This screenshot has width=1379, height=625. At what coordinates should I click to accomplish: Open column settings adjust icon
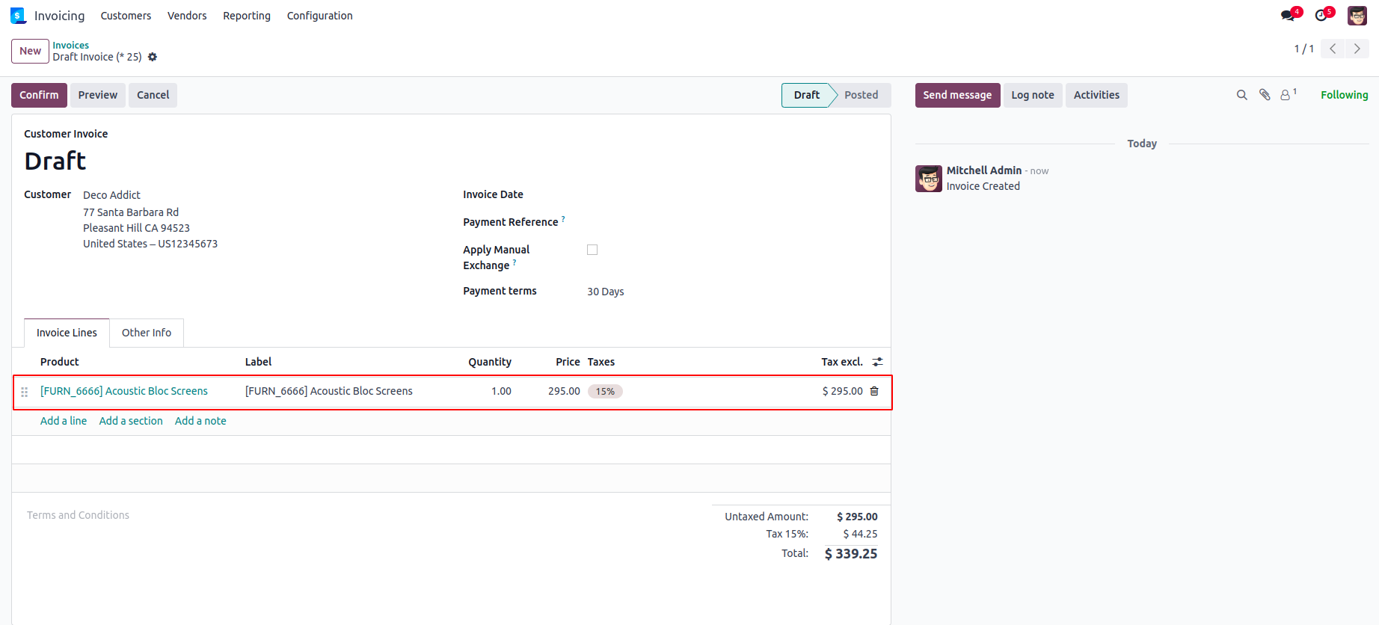click(877, 362)
